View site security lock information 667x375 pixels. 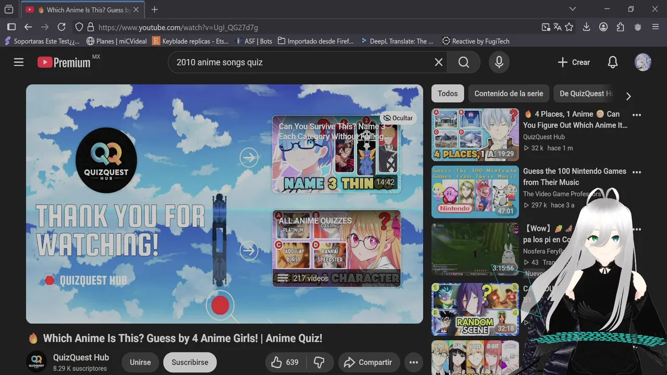tap(90, 27)
